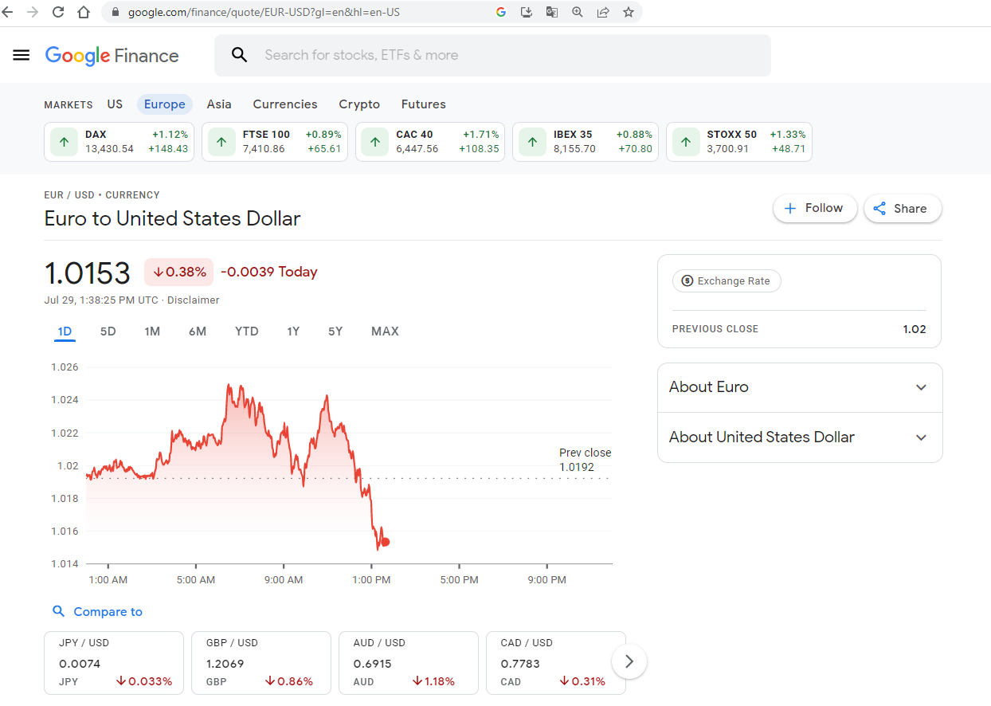Bookmark page with star icon
Viewport: 991px width, 706px height.
pyautogui.click(x=629, y=12)
